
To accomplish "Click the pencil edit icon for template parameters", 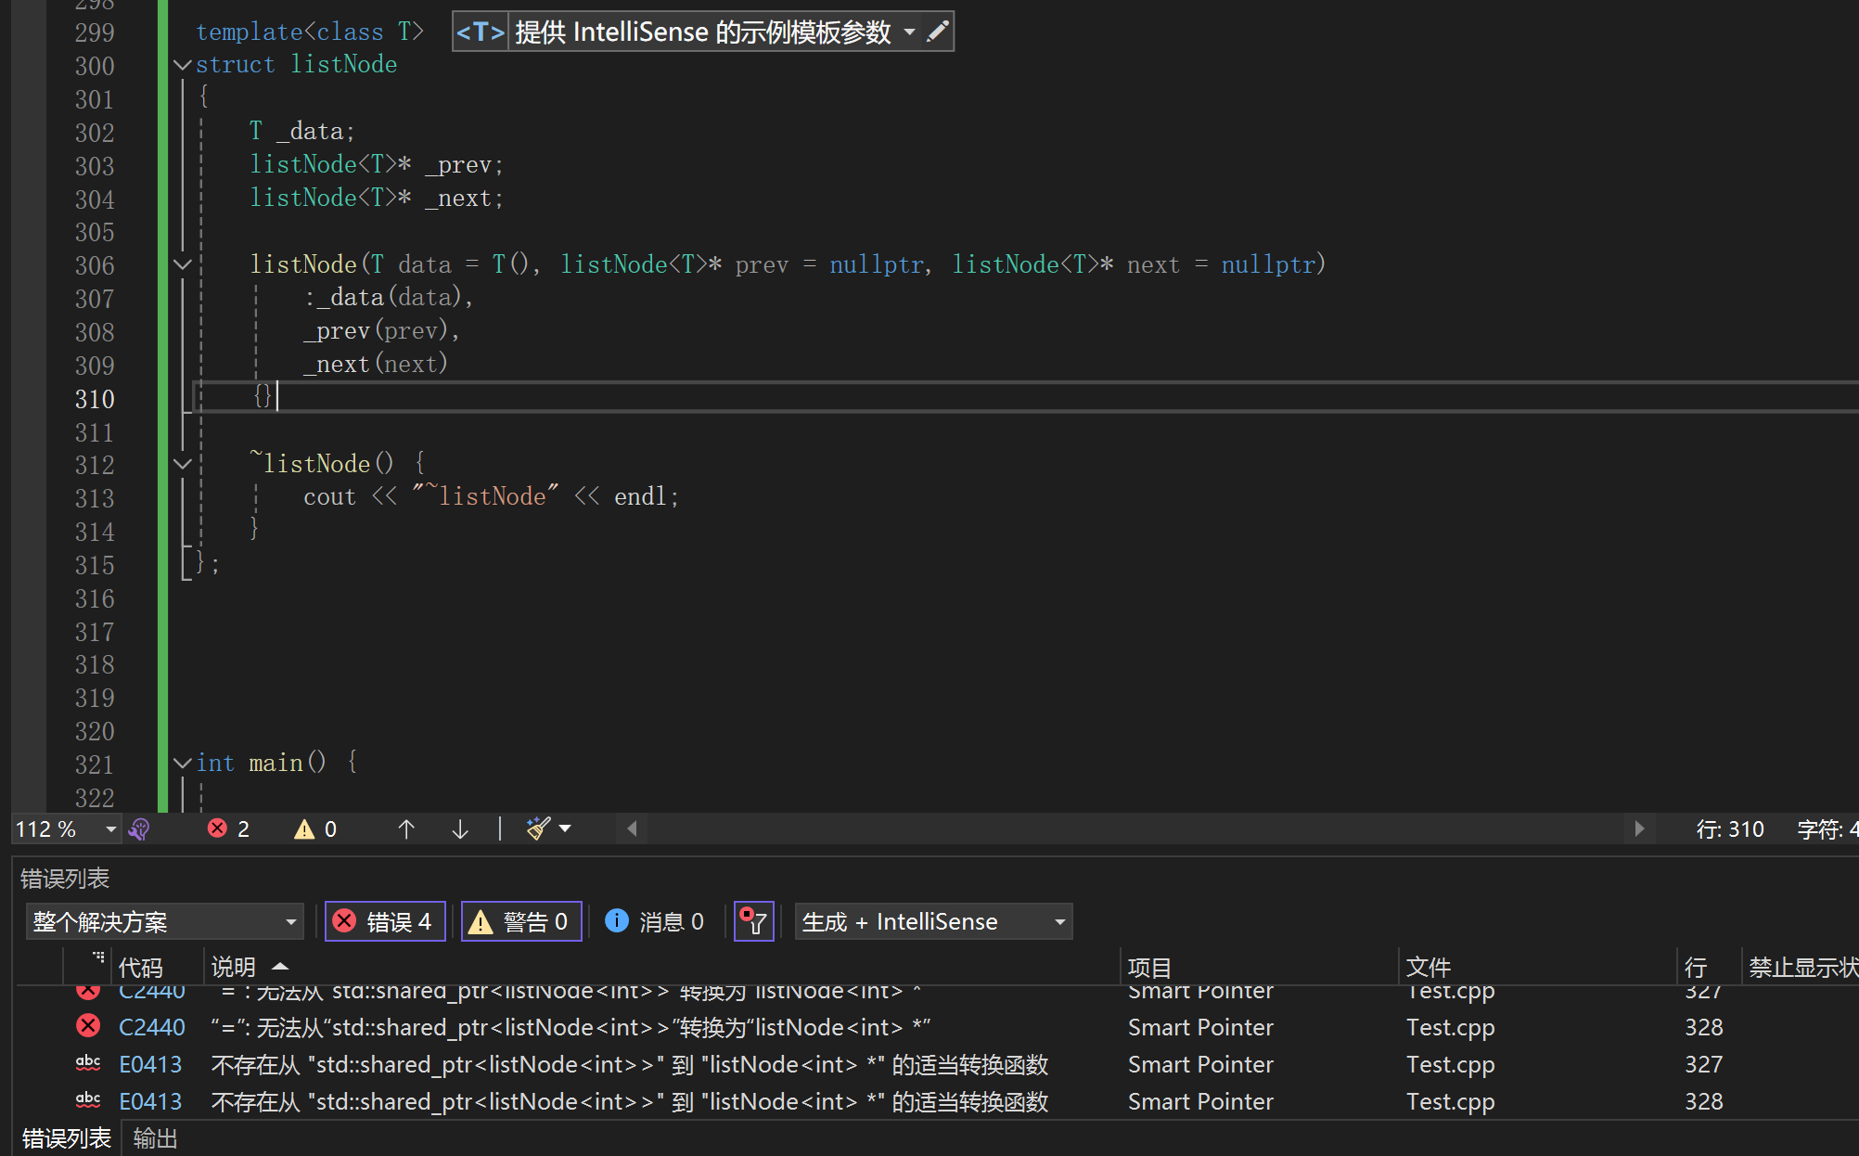I will coord(938,32).
